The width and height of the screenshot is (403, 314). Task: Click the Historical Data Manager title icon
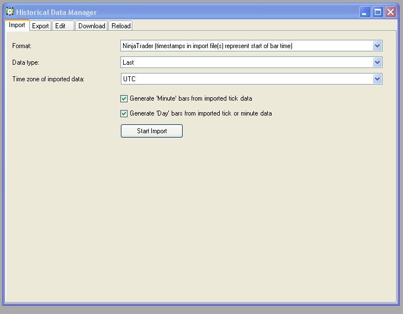(x=10, y=12)
